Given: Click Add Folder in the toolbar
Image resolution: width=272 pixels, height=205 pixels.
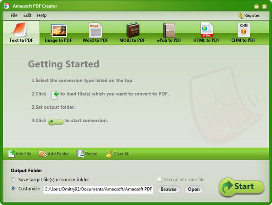Looking at the screenshot, I should click(53, 154).
